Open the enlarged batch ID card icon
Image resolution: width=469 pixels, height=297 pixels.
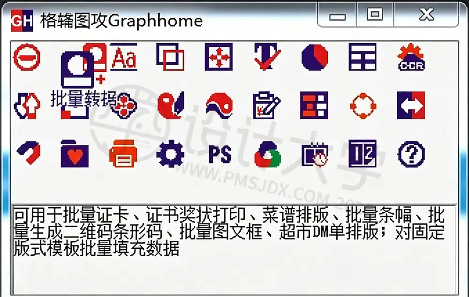coord(77,70)
